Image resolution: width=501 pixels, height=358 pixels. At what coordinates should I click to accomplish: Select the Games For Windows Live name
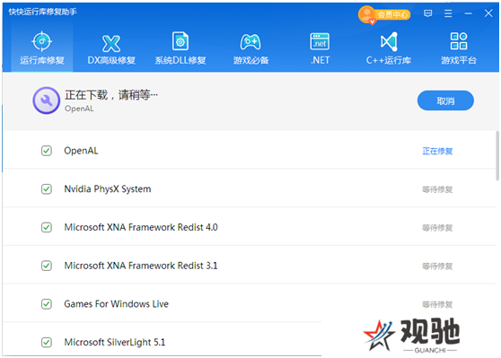click(117, 304)
